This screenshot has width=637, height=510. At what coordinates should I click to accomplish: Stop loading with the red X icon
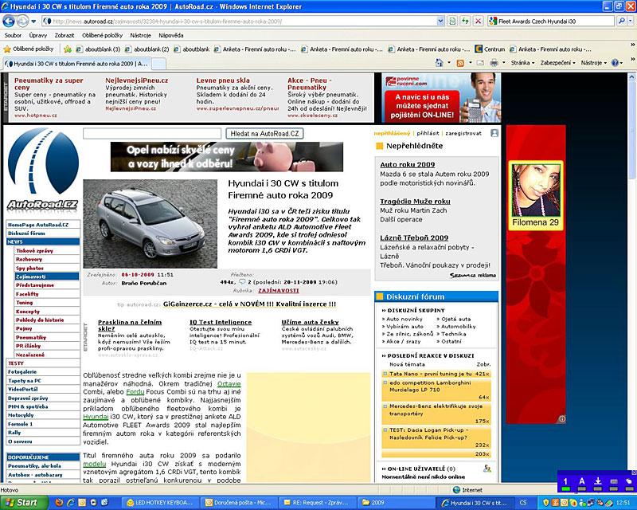(479, 22)
